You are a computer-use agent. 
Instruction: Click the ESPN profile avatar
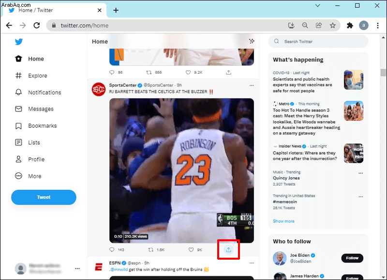click(99, 267)
